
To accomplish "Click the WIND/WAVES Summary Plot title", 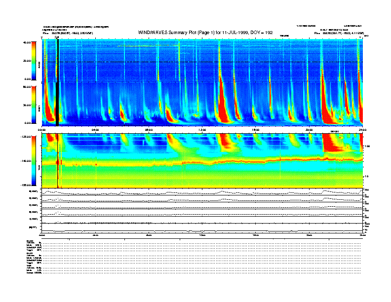I will tap(205, 33).
